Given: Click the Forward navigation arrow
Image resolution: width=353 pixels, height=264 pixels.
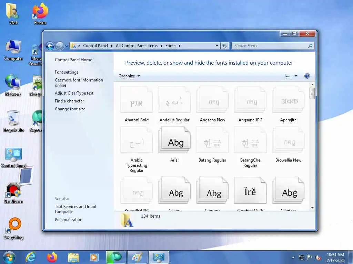Looking at the screenshot, I should point(60,46).
